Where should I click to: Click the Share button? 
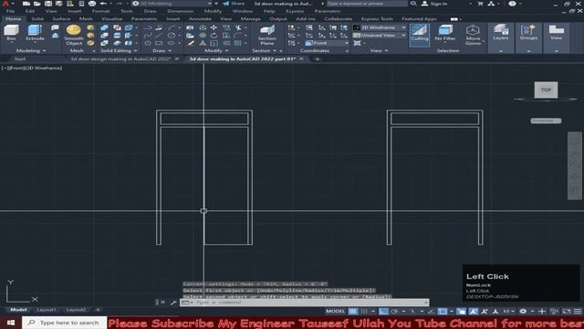pos(234,4)
